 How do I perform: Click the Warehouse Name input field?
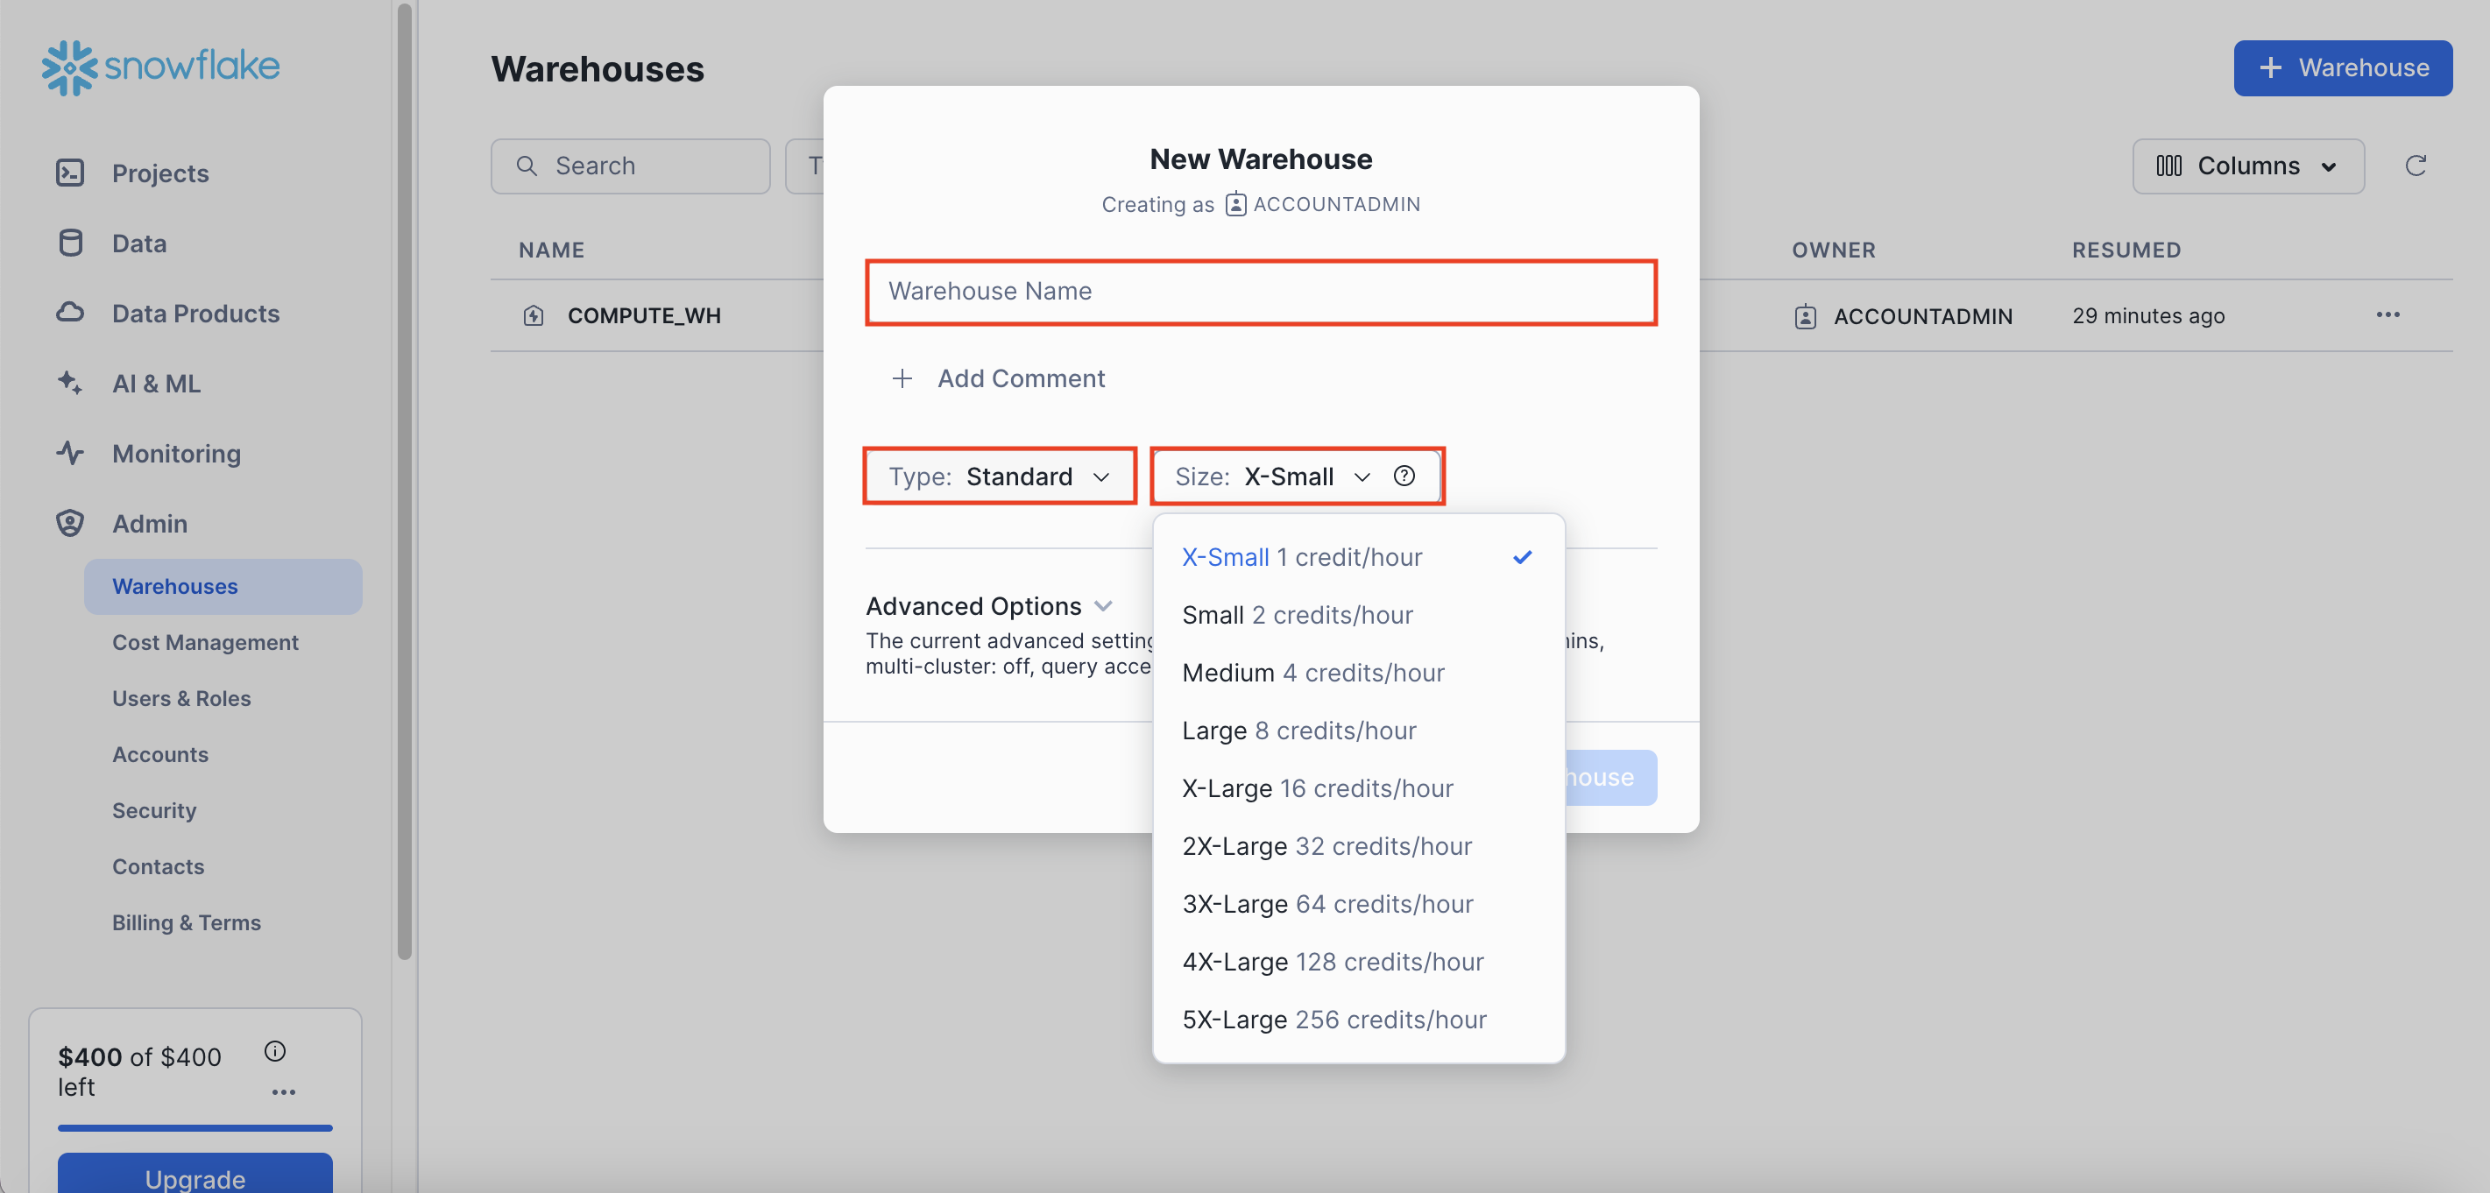click(x=1260, y=291)
